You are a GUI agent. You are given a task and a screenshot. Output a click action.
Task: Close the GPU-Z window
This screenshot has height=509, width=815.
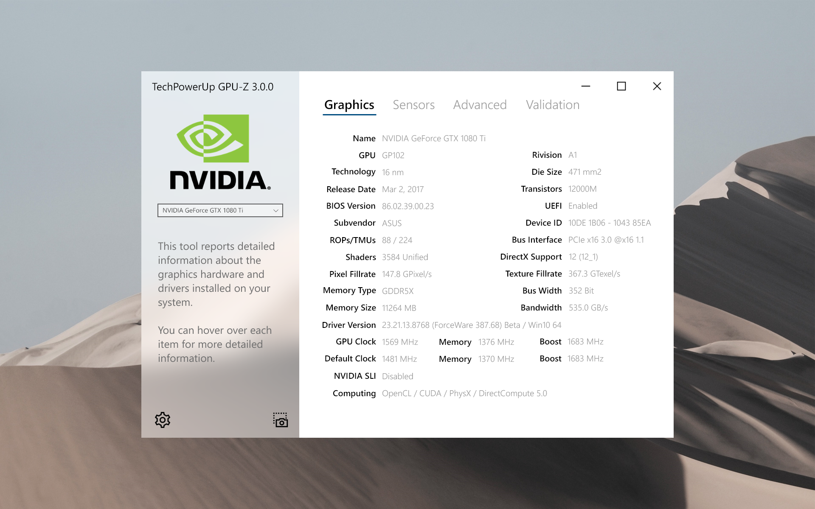657,86
